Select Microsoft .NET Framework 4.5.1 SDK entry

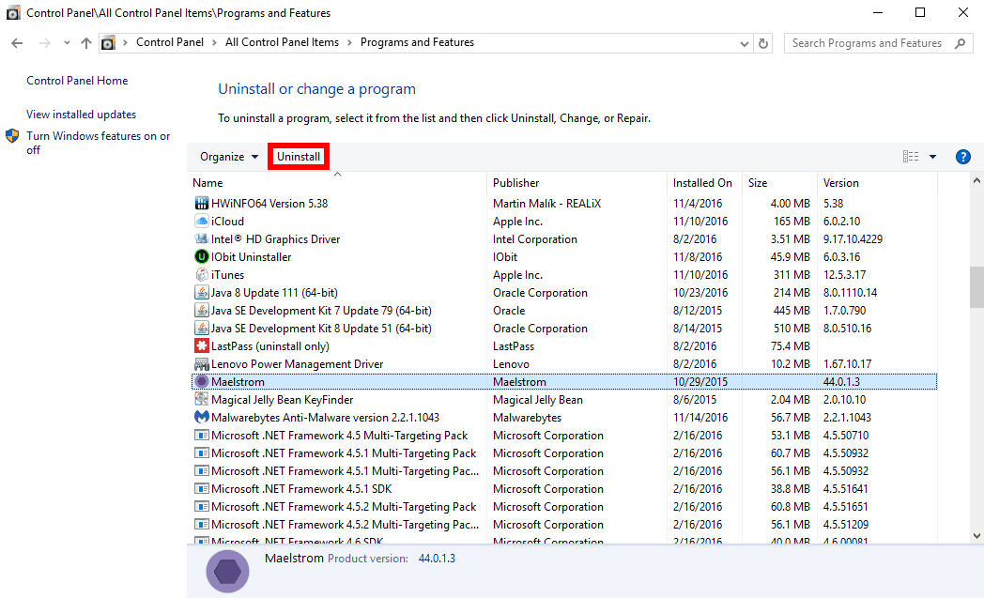point(301,489)
